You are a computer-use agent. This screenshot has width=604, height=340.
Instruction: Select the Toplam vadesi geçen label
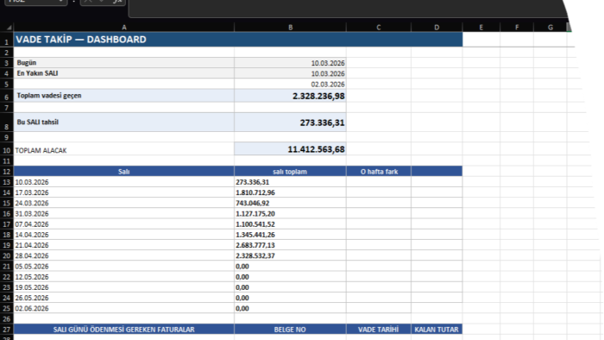(124, 96)
